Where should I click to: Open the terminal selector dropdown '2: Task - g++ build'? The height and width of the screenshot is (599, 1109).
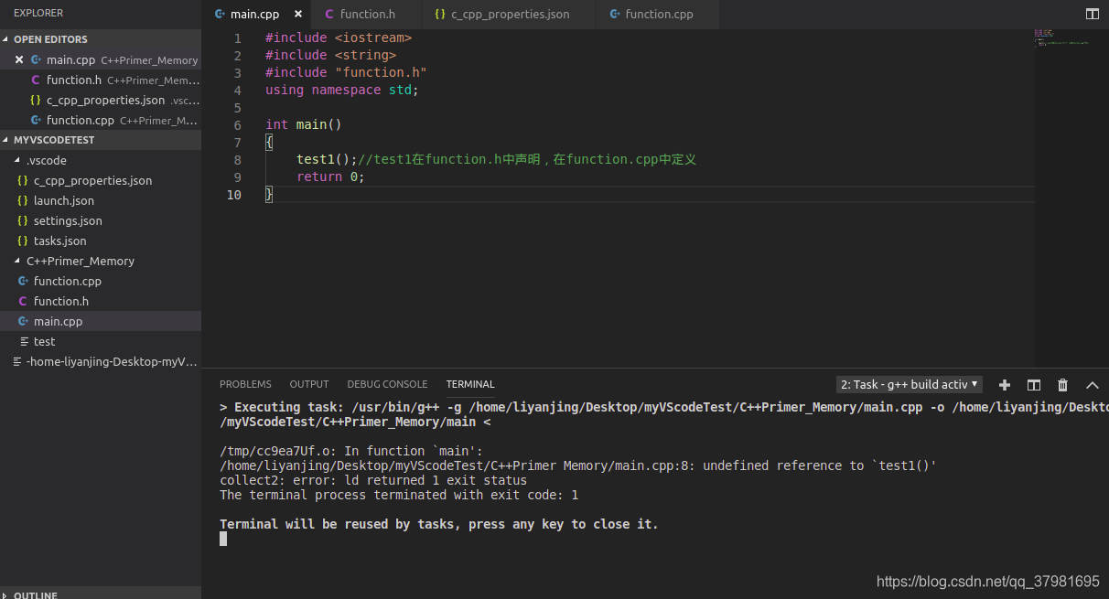tap(910, 384)
